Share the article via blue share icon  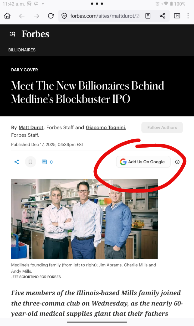point(17,162)
